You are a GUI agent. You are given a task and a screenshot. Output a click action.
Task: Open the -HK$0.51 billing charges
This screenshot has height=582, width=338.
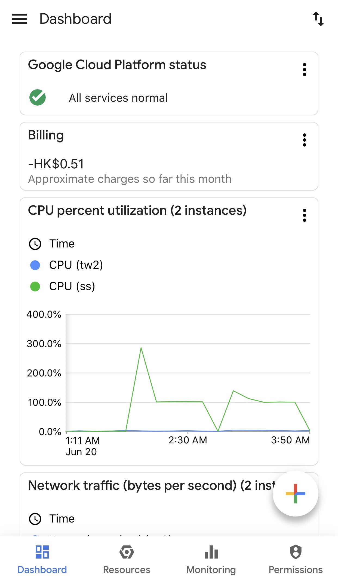coord(56,164)
